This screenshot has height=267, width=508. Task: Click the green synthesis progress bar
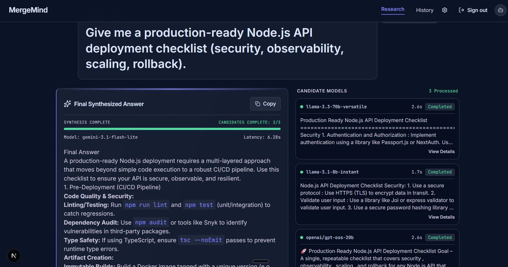[x=172, y=129]
